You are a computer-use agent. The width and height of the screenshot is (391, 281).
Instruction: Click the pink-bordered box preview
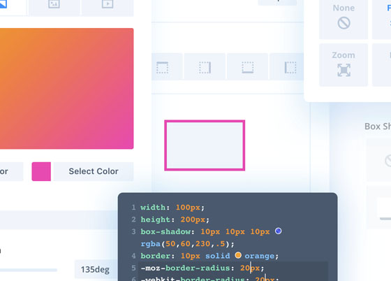pos(205,145)
